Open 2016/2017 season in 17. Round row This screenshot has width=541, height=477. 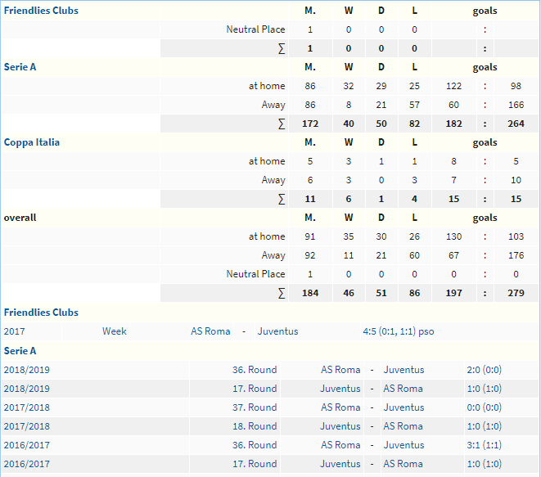(x=26, y=464)
